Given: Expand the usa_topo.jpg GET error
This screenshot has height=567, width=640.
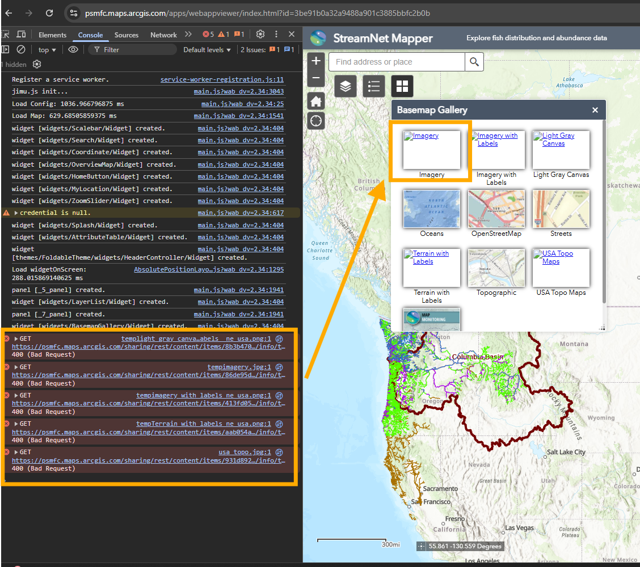Looking at the screenshot, I should (x=16, y=452).
